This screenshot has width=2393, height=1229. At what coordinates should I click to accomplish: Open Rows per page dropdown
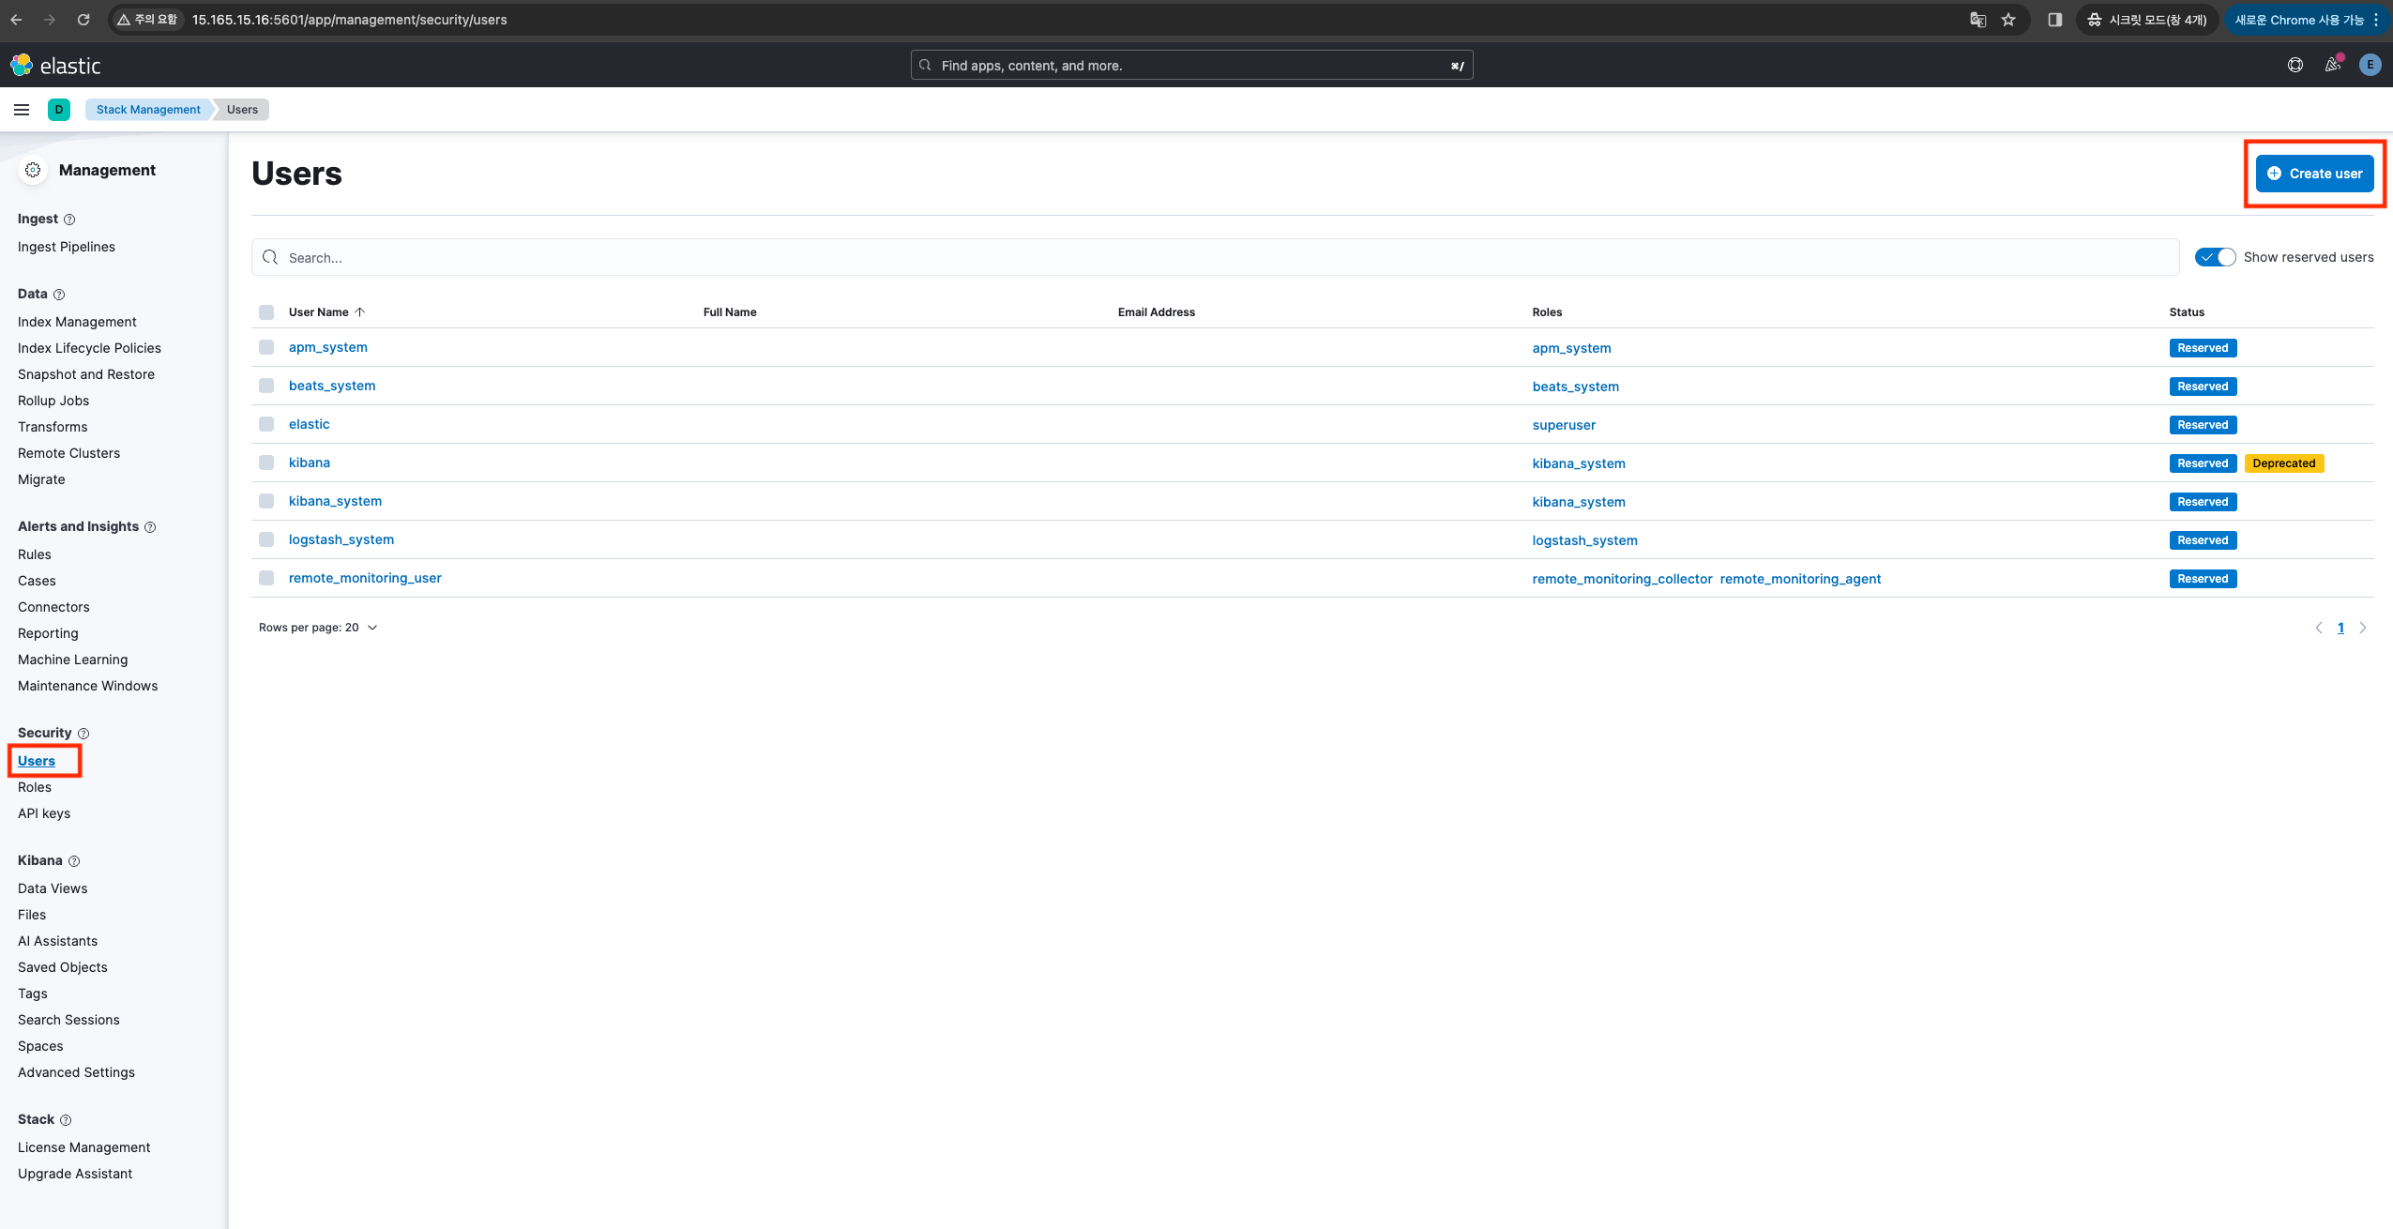click(x=318, y=628)
